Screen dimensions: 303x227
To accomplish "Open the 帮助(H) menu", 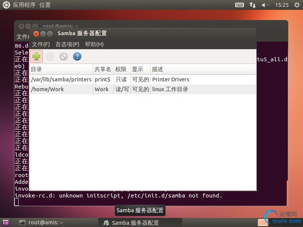I will [x=94, y=44].
